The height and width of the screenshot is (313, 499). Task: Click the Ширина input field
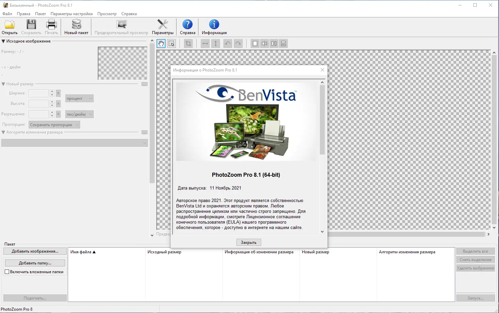pos(39,93)
